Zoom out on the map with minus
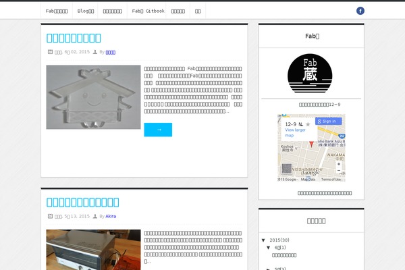Viewport: 405px width, 270px height. [x=339, y=171]
